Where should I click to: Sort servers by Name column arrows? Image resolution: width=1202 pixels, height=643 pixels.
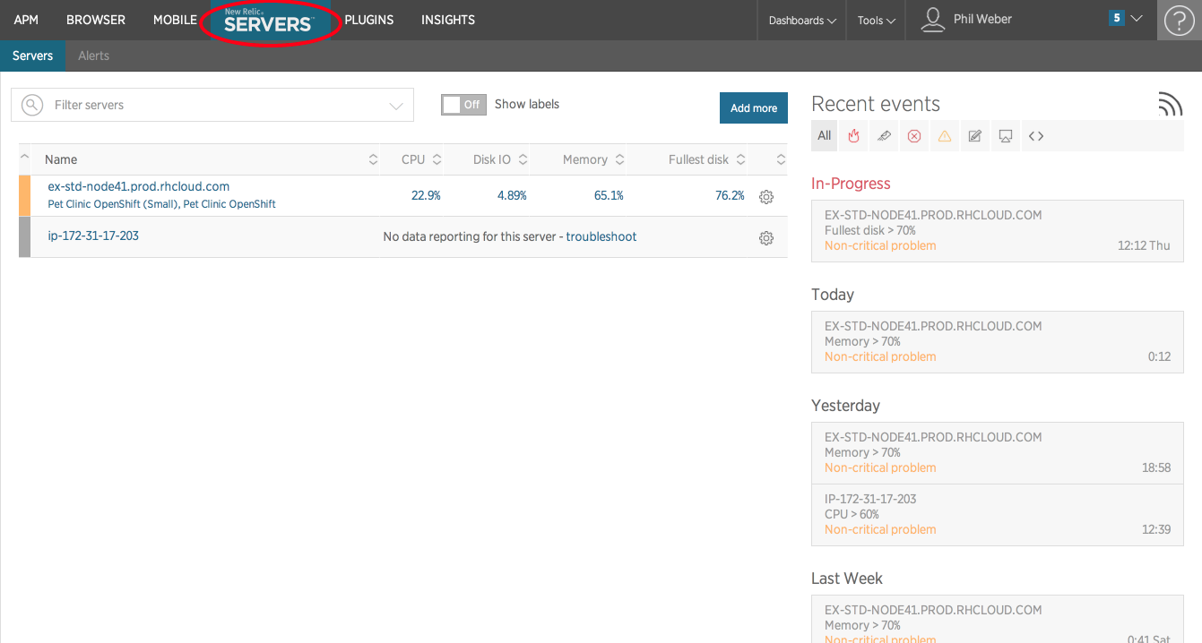click(x=373, y=159)
